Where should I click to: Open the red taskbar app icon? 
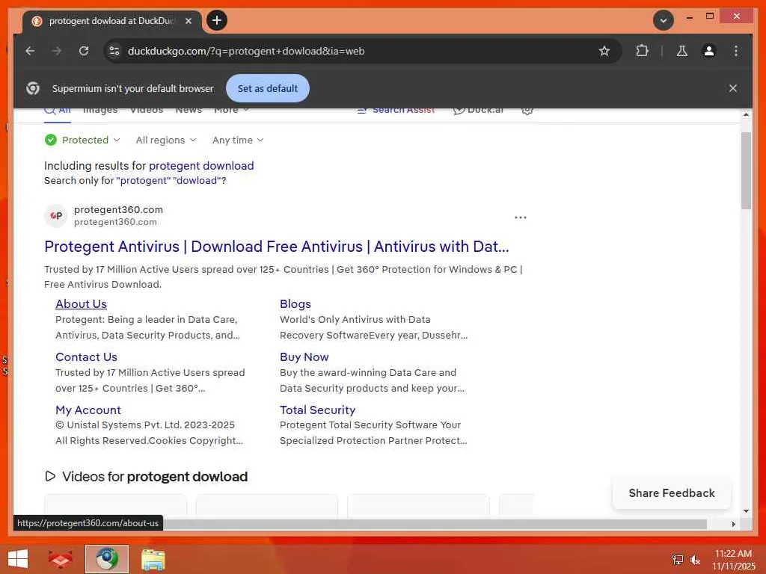(60, 559)
